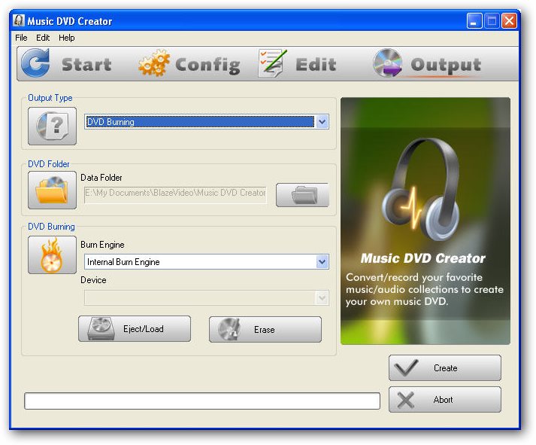This screenshot has height=445, width=536.
Task: Open the Device dropdown list
Action: point(322,298)
